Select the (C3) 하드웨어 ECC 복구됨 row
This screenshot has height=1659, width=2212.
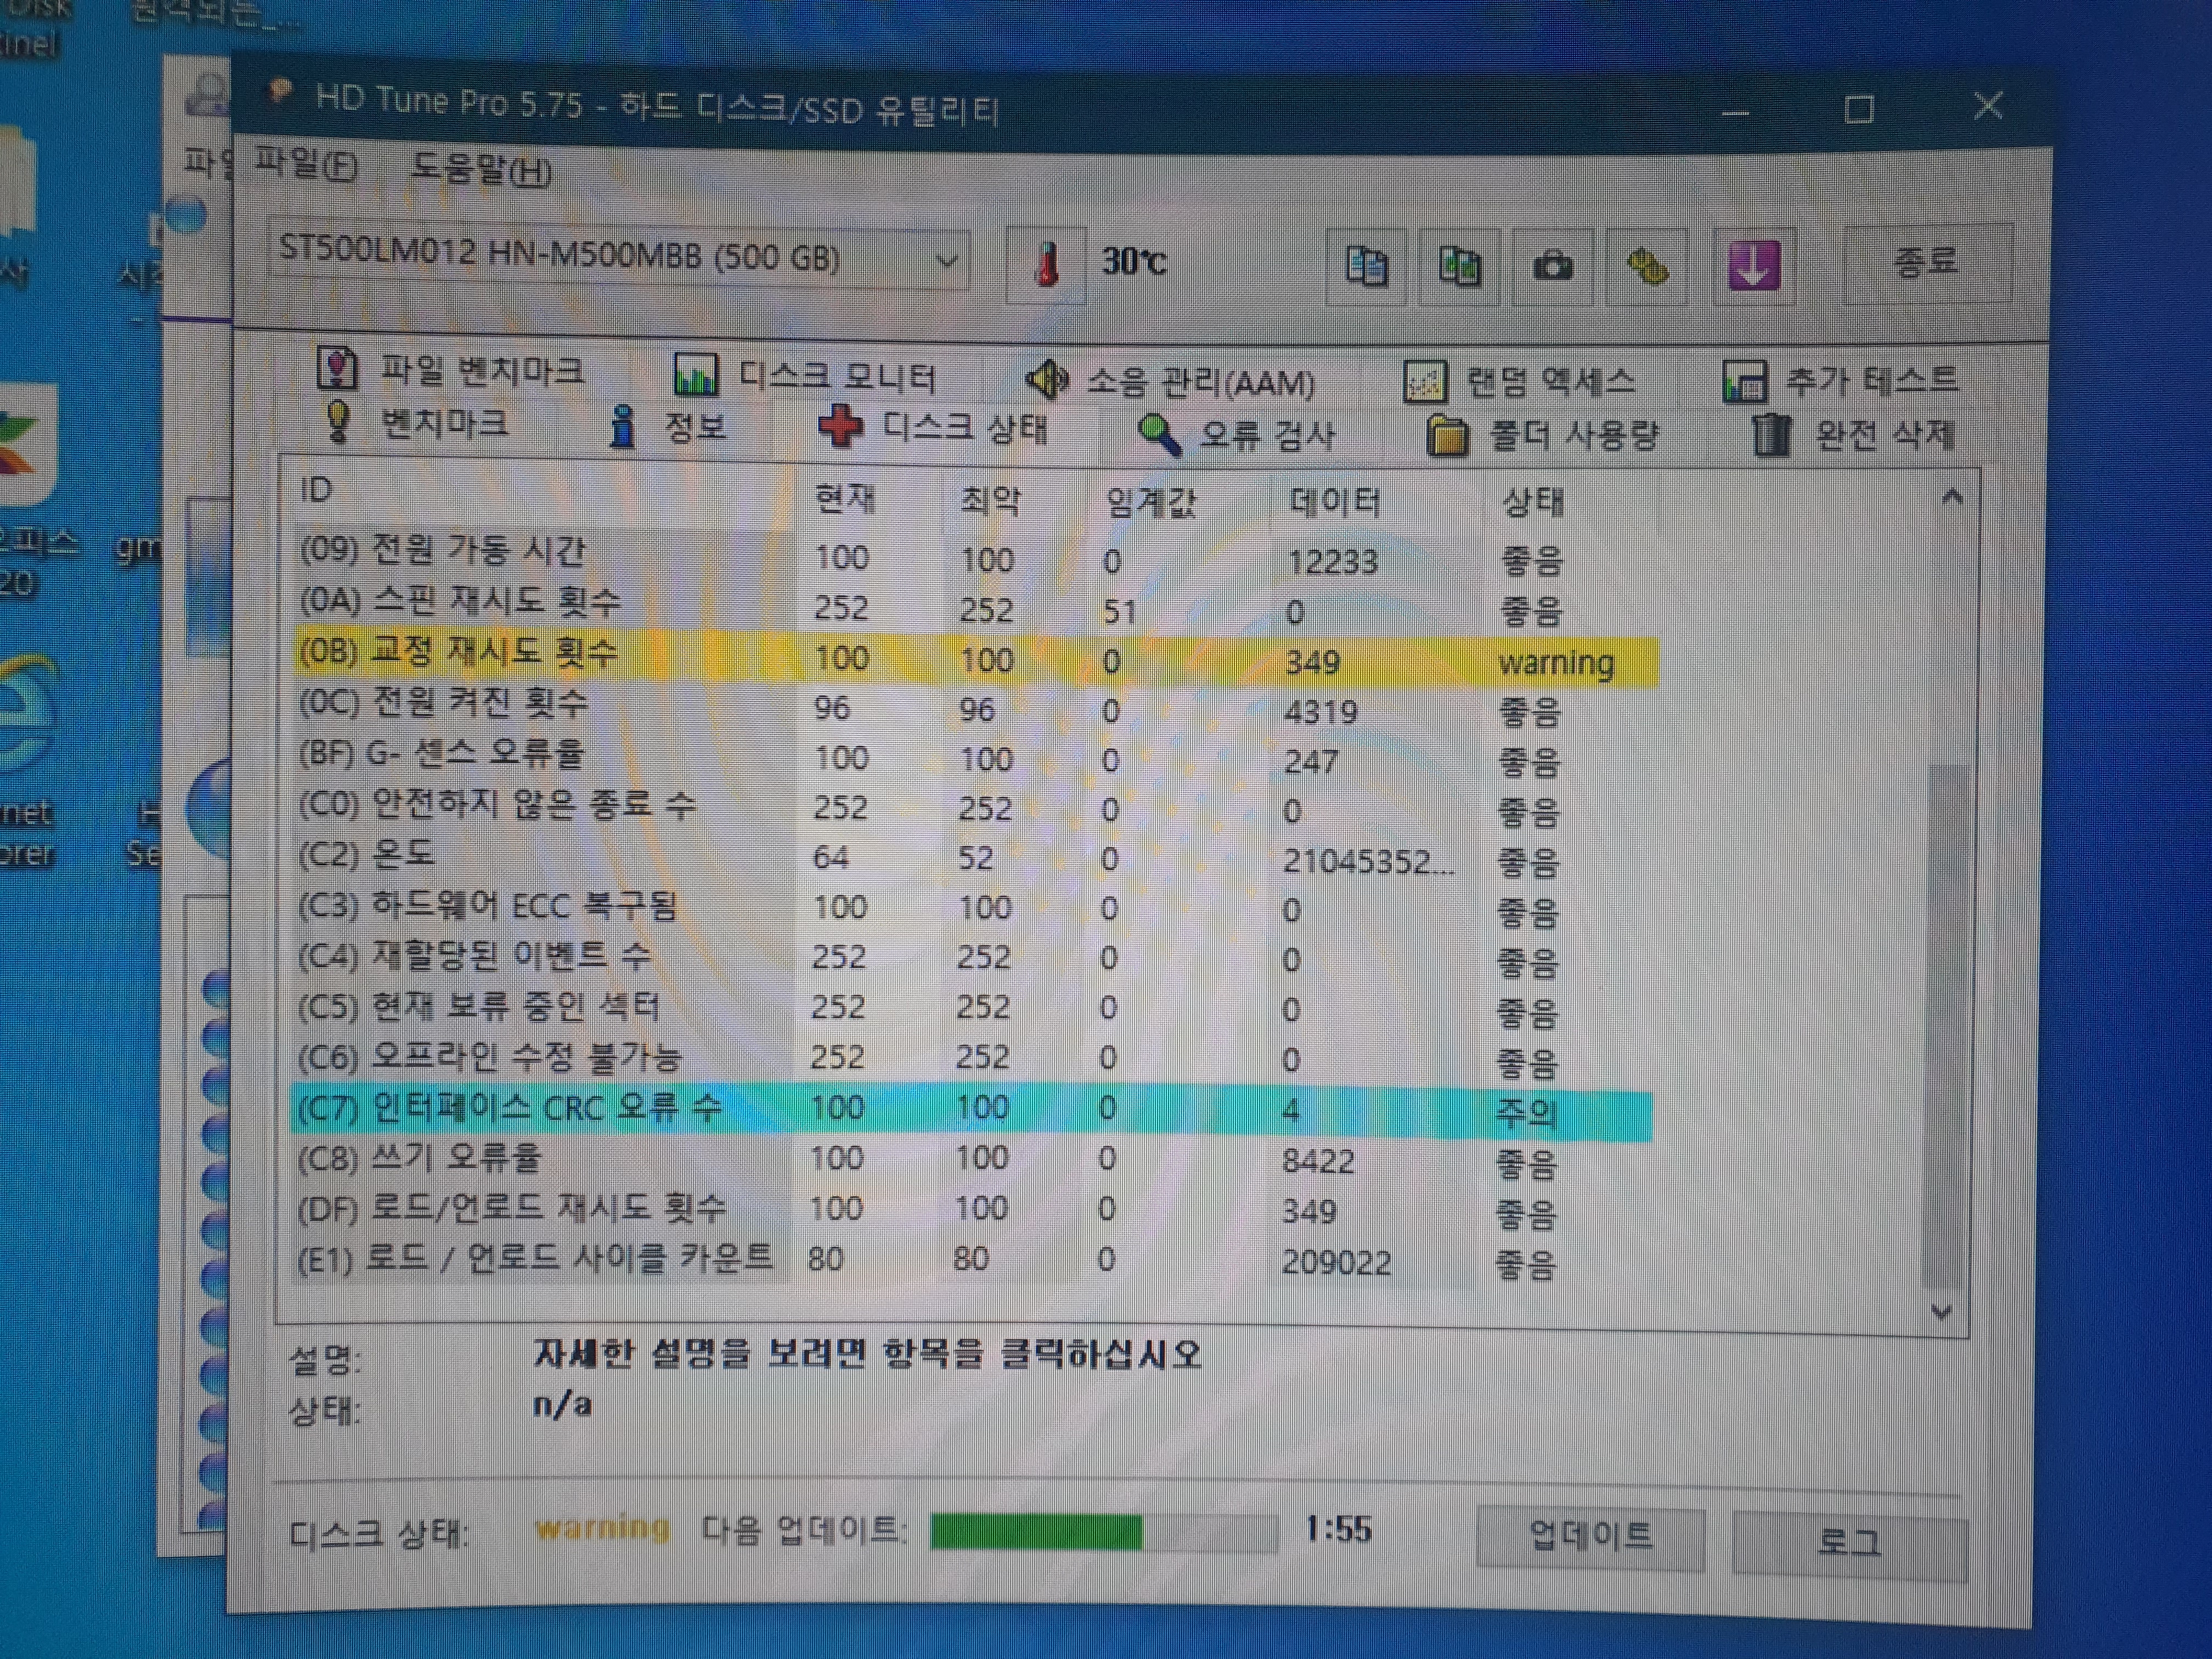point(975,907)
